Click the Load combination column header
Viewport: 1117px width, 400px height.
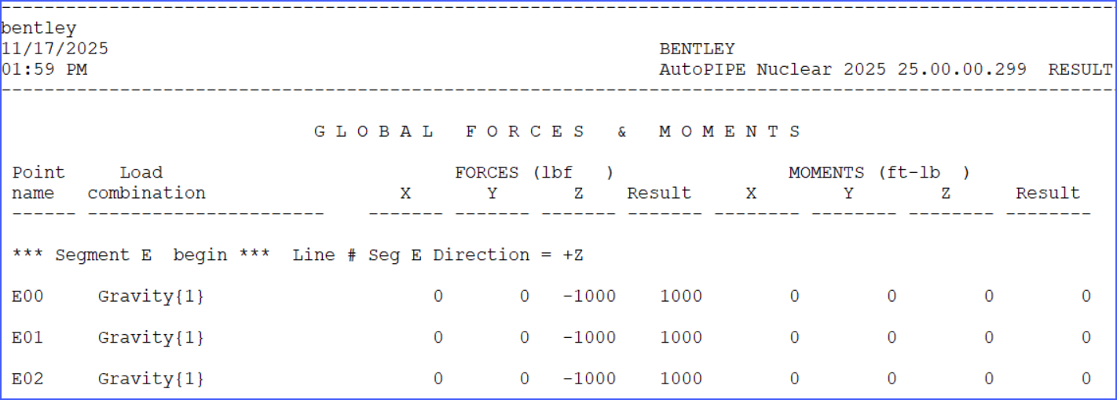pos(146,182)
